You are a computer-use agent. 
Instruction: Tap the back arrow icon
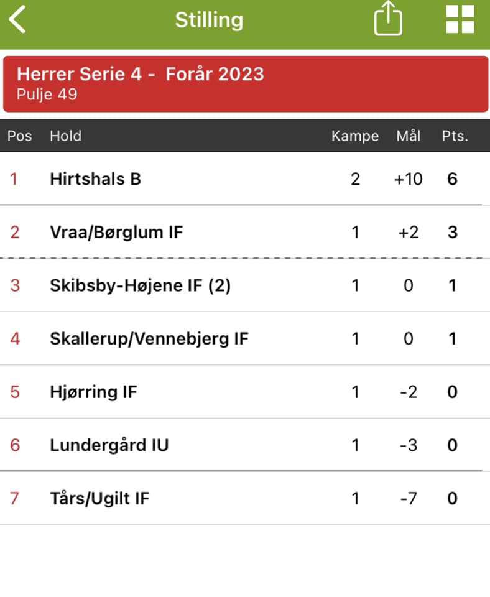[17, 20]
